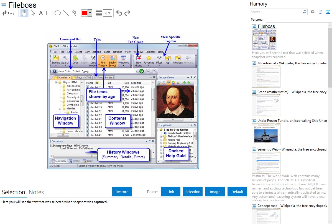Pick the ellipse drawing tool

coord(58,13)
